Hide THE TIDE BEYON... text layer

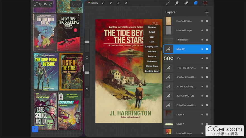[207, 68]
